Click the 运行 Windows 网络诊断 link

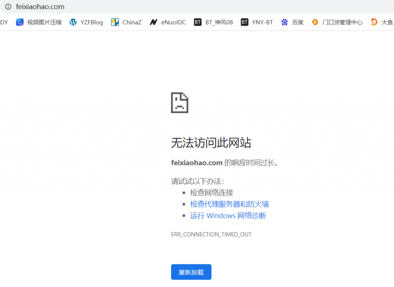(228, 216)
